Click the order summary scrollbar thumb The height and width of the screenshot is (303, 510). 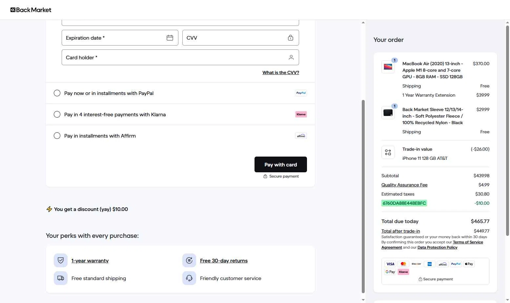[508, 131]
